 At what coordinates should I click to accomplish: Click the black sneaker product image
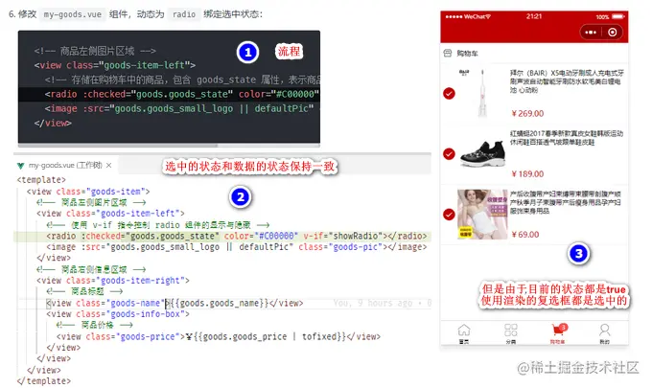(482, 153)
